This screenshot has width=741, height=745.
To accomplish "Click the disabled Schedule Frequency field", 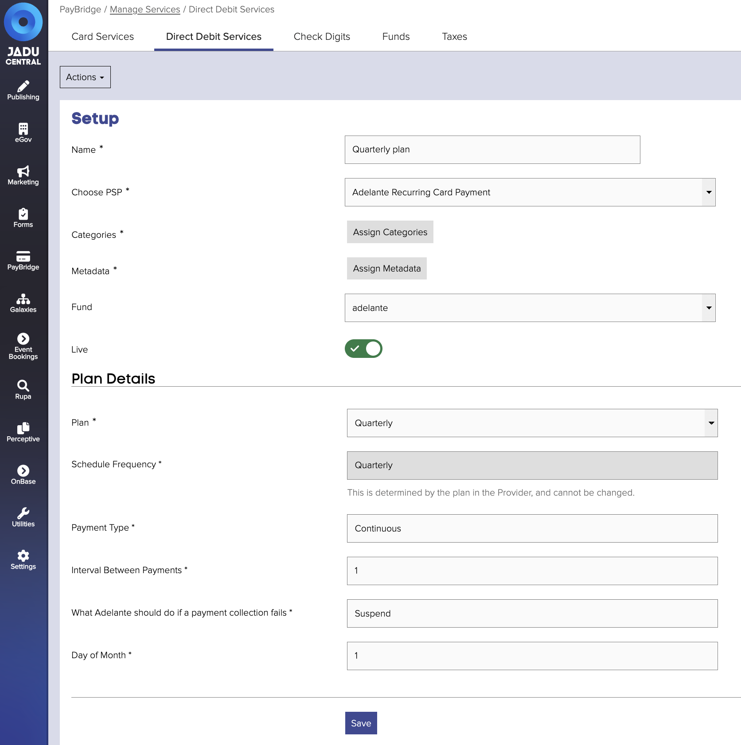I will coord(532,466).
